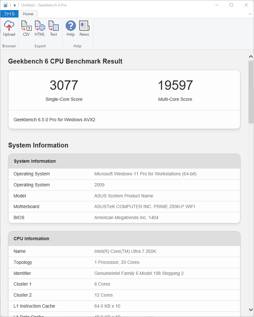The image size is (254, 317).
Task: Select the Intel Core Ultra 7 265K name text
Action: tap(125, 251)
